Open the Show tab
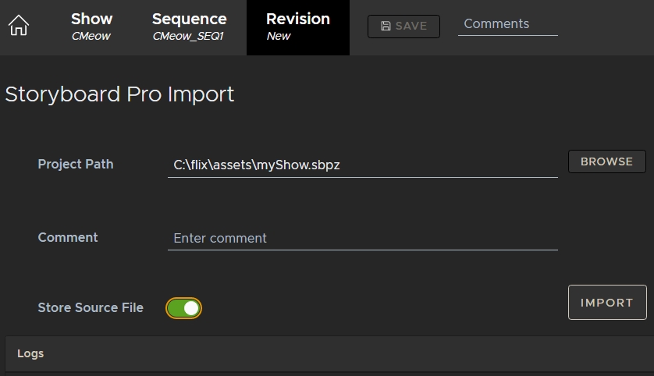The image size is (654, 376). 91,19
